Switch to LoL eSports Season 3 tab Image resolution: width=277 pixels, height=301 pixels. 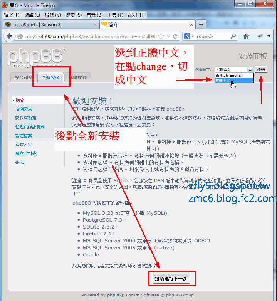[51, 25]
